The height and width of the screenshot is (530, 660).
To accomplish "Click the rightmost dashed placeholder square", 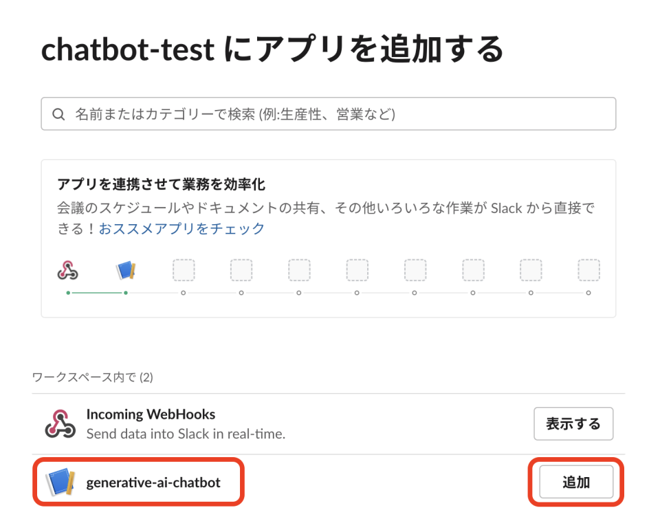I will click(x=588, y=270).
